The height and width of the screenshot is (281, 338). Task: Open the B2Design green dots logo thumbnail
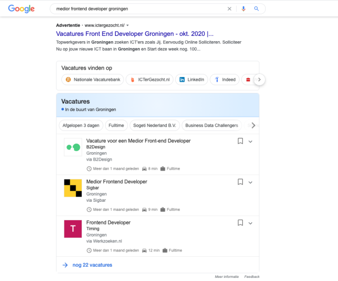(x=73, y=147)
